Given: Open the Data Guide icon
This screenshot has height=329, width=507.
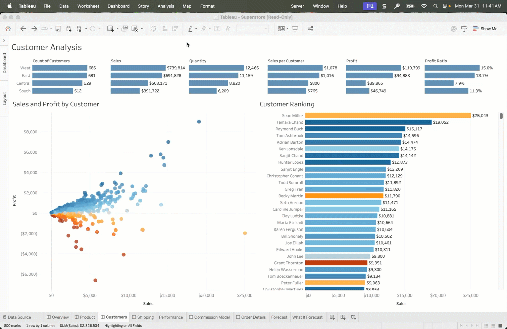Looking at the screenshot, I should 464,29.
